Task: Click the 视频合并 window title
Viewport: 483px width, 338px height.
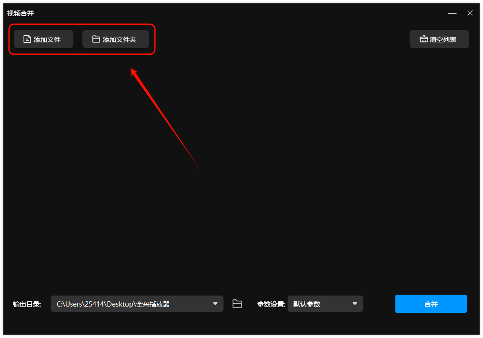Action: [20, 13]
